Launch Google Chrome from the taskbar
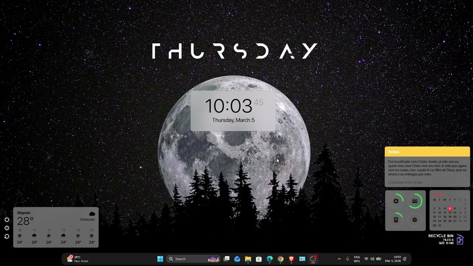 [280, 259]
